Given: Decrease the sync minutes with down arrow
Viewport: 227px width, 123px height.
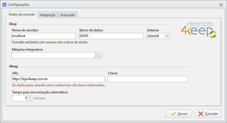Looking at the screenshot, I should pyautogui.click(x=30, y=99).
